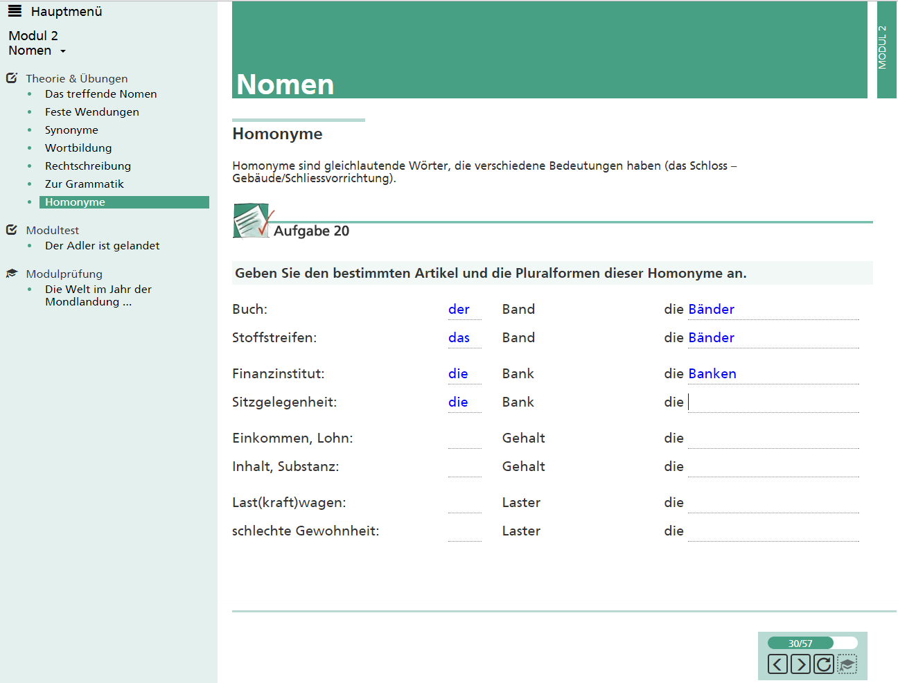Screen dimensions: 898x683
Task: Click the Modultest checkmark icon
Action: tap(12, 230)
